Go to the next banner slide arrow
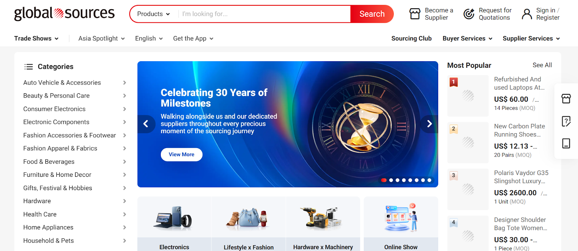 pos(430,124)
